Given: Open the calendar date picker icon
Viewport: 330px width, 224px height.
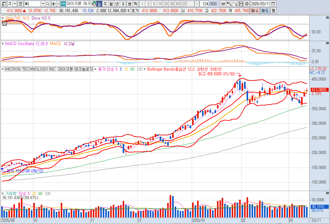Looking at the screenshot, I should [x=273, y=4].
